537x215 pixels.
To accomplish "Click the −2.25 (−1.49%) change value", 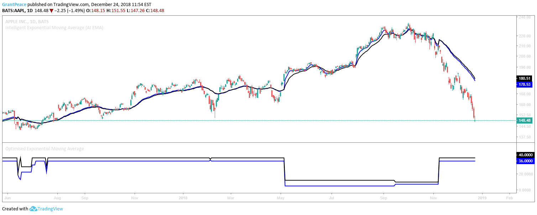I will click(x=69, y=10).
